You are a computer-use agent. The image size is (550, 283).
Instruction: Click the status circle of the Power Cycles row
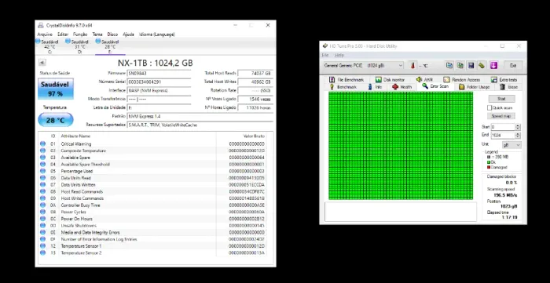click(x=42, y=212)
